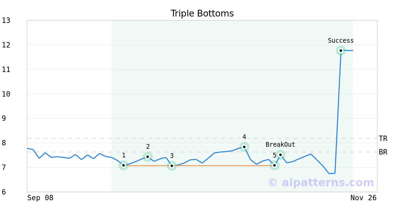Select the point 2 peak marker

(x=147, y=156)
